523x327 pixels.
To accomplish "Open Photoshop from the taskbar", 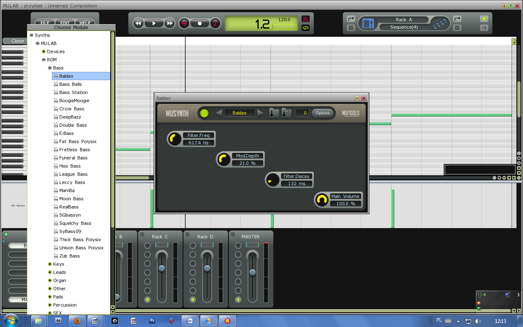I will [x=152, y=321].
